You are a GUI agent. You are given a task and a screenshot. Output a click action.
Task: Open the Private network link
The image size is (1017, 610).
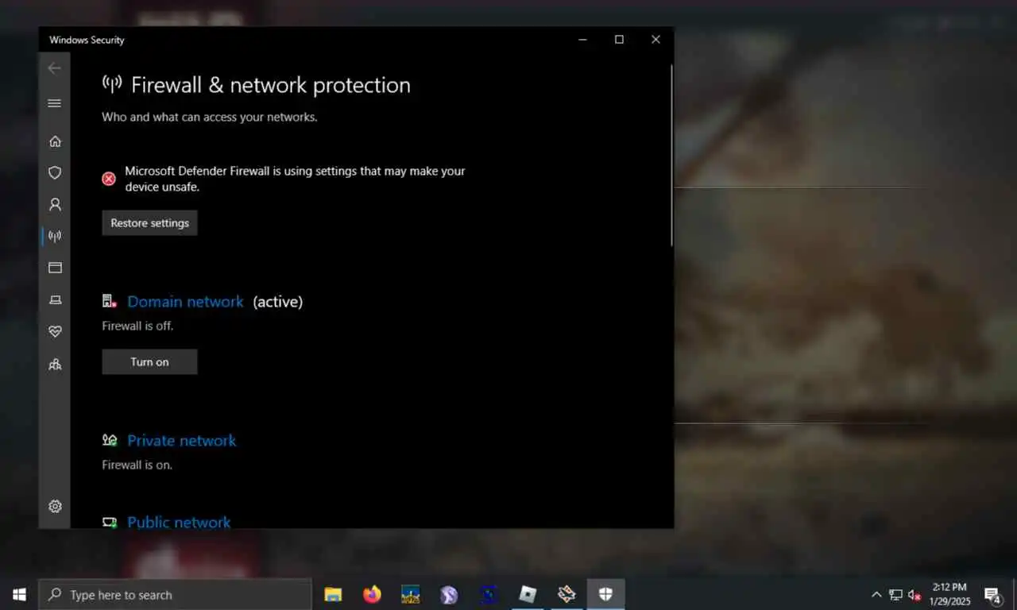[181, 441]
